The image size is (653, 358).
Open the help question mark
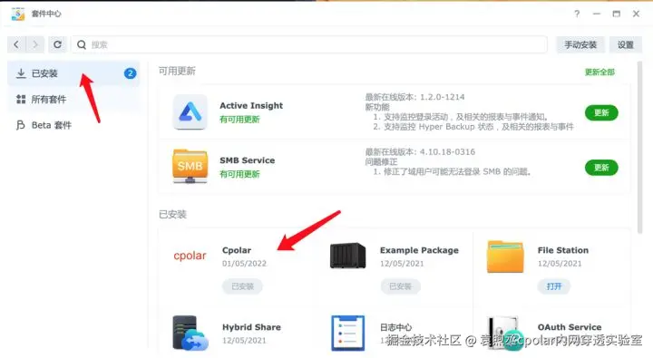[x=577, y=14]
